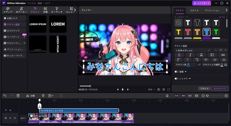Toggle the grid overlay icon in player
This screenshot has height=126, width=231.
[x=164, y=89]
